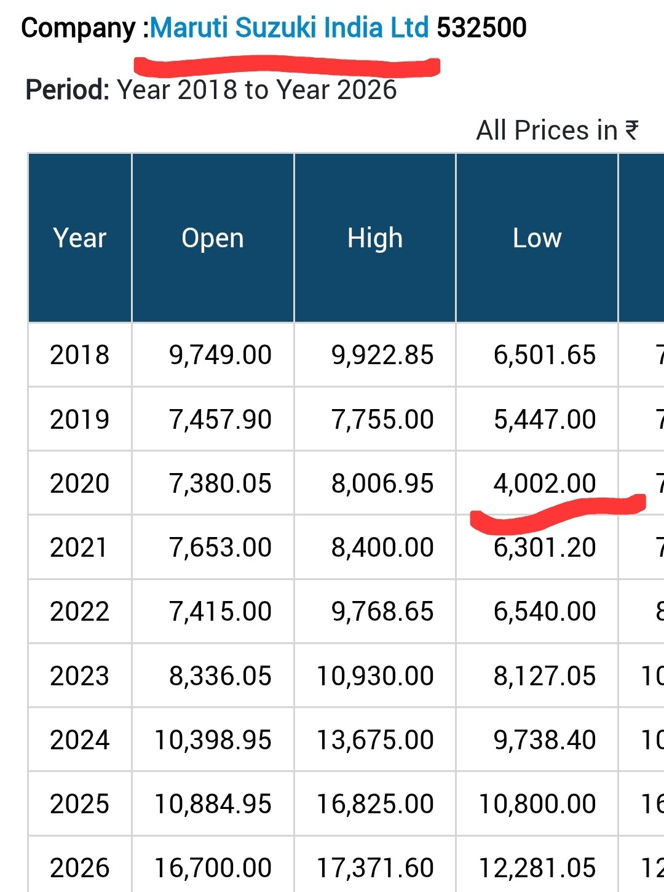Click the Open column header

[x=213, y=238]
